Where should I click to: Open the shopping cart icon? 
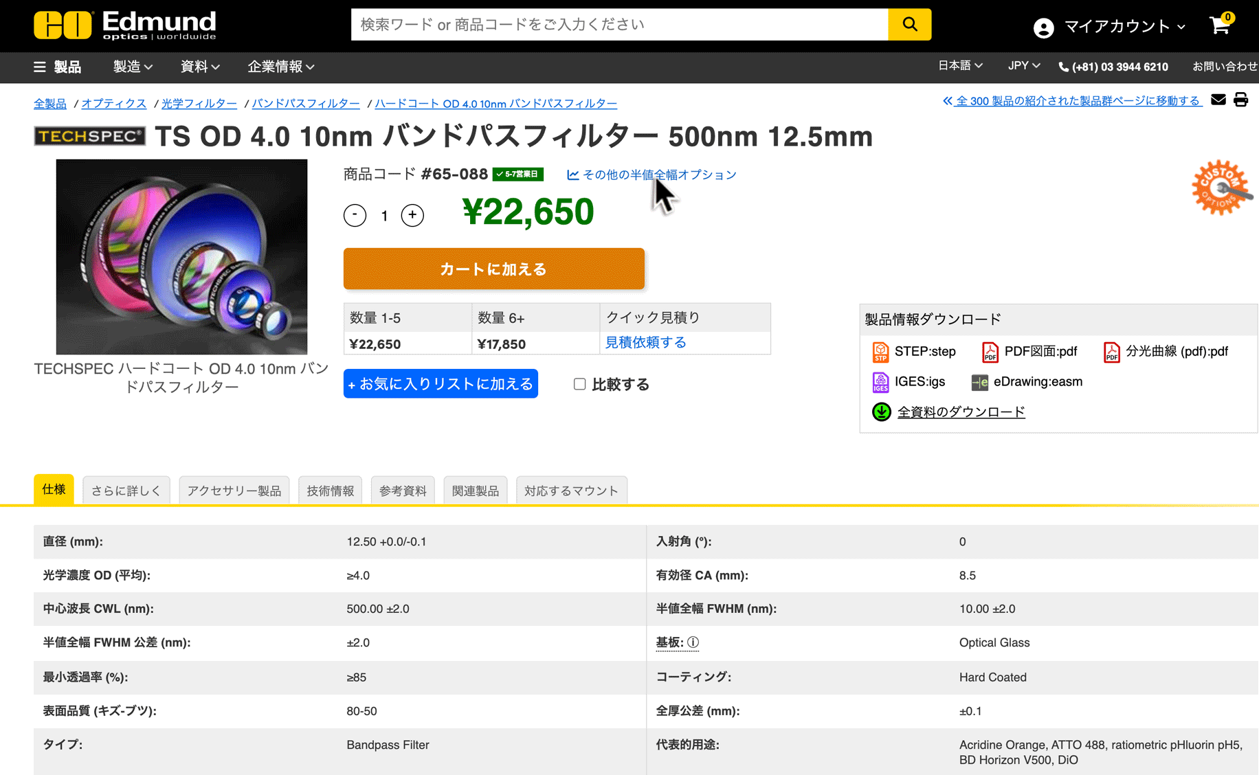(x=1220, y=26)
